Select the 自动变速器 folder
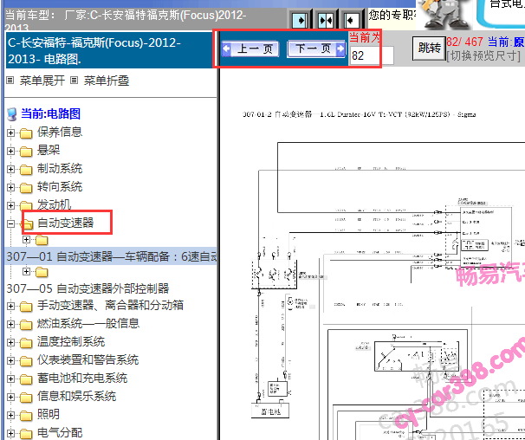The height and width of the screenshot is (440, 525). [x=65, y=223]
